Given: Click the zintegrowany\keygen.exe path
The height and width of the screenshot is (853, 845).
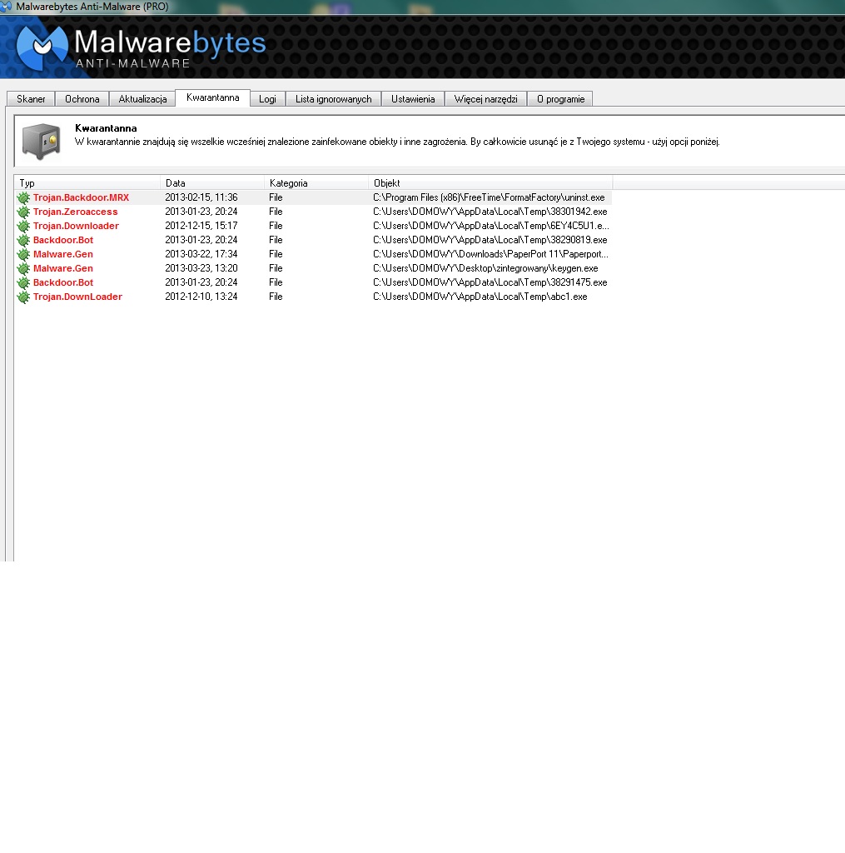Looking at the screenshot, I should pyautogui.click(x=485, y=268).
